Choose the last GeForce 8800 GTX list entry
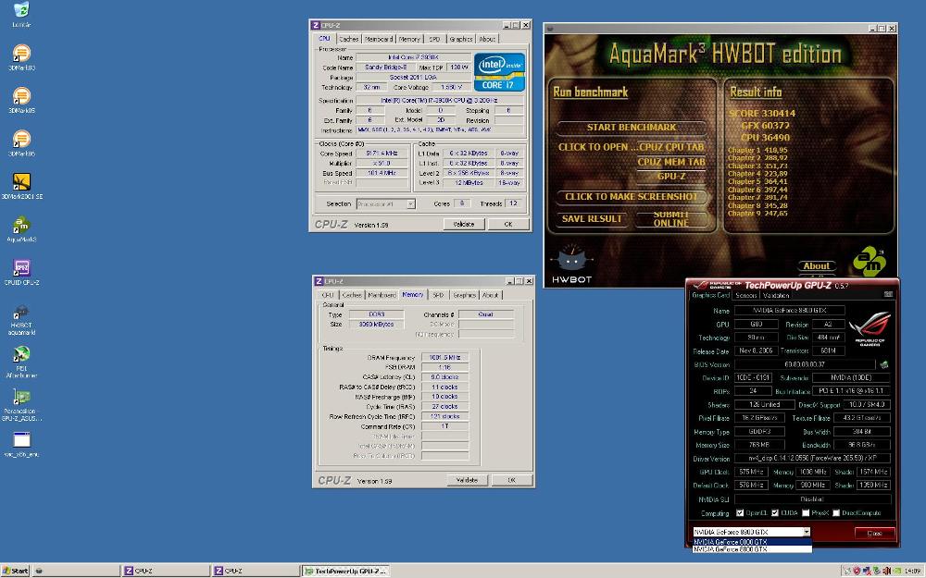This screenshot has width=926, height=578. (752, 549)
